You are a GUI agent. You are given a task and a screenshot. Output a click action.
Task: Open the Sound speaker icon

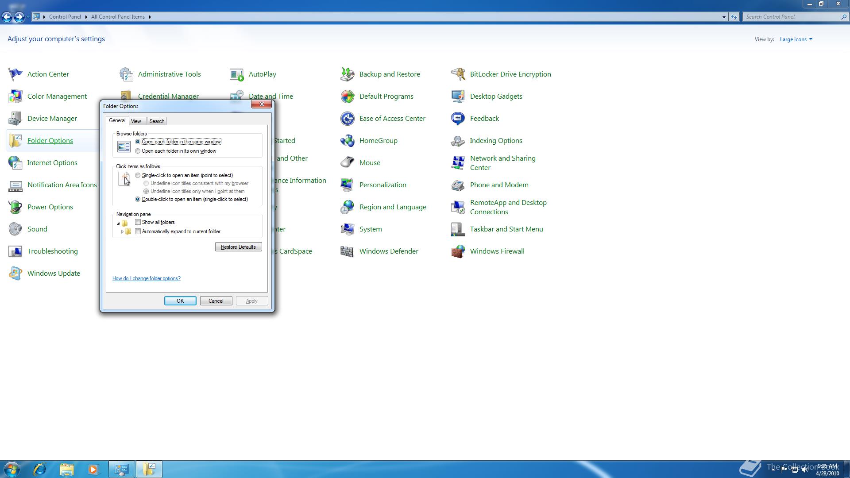(15, 229)
